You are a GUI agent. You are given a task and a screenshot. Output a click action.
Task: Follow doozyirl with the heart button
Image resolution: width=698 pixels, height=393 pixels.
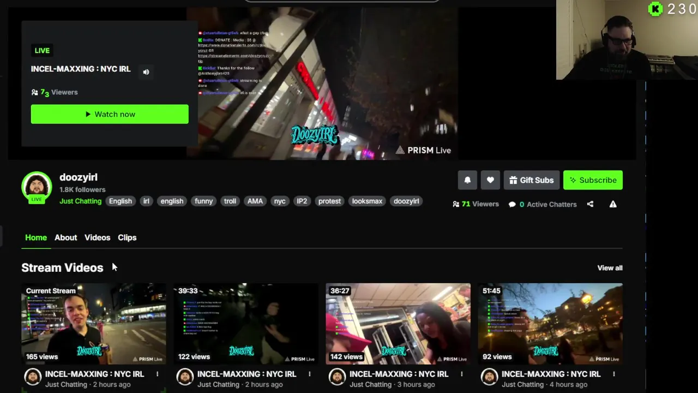490,180
